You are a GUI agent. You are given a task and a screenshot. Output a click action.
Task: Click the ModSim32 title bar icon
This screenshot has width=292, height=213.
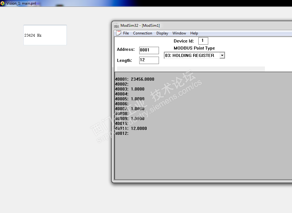pos(116,26)
